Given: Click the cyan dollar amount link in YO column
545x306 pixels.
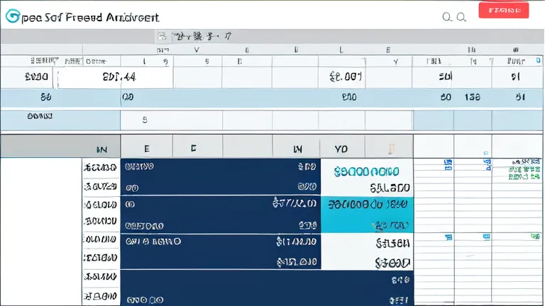Looking at the screenshot, I should (366, 171).
